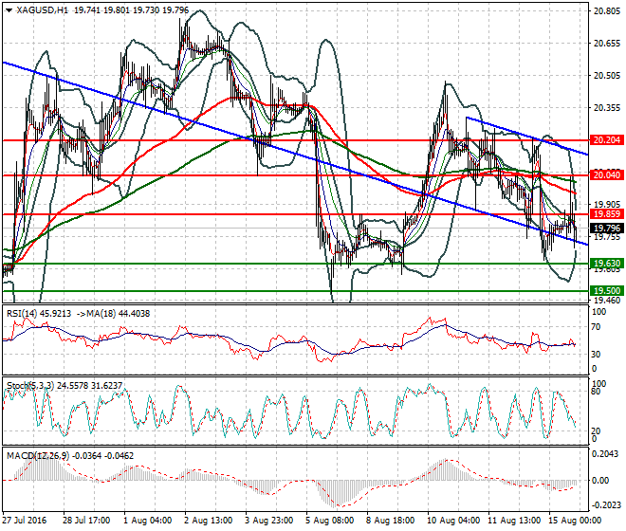The width and height of the screenshot is (626, 531).
Task: Click the 20.505 price scale value
Action: coord(607,76)
